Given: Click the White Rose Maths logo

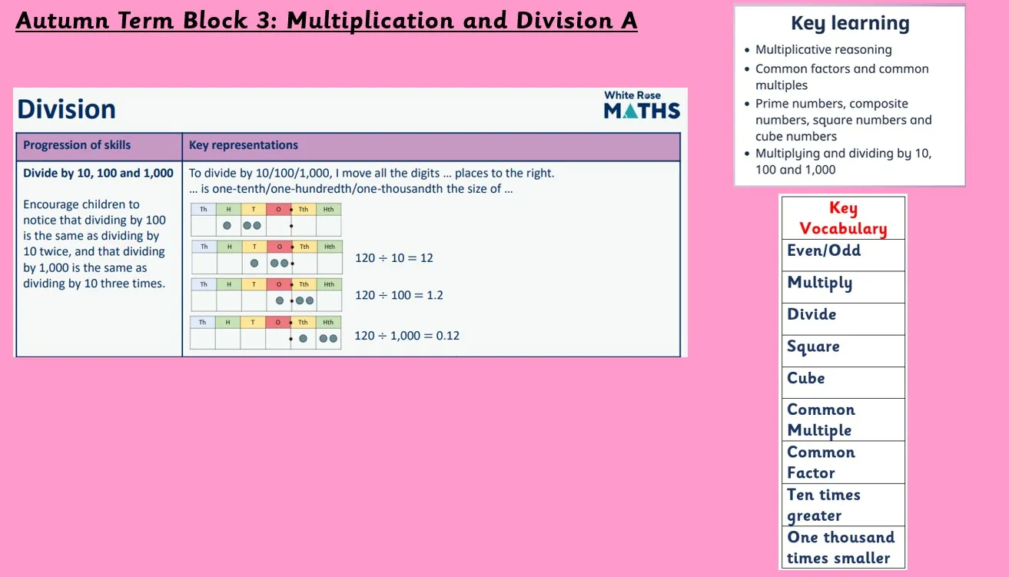Looking at the screenshot, I should (642, 106).
